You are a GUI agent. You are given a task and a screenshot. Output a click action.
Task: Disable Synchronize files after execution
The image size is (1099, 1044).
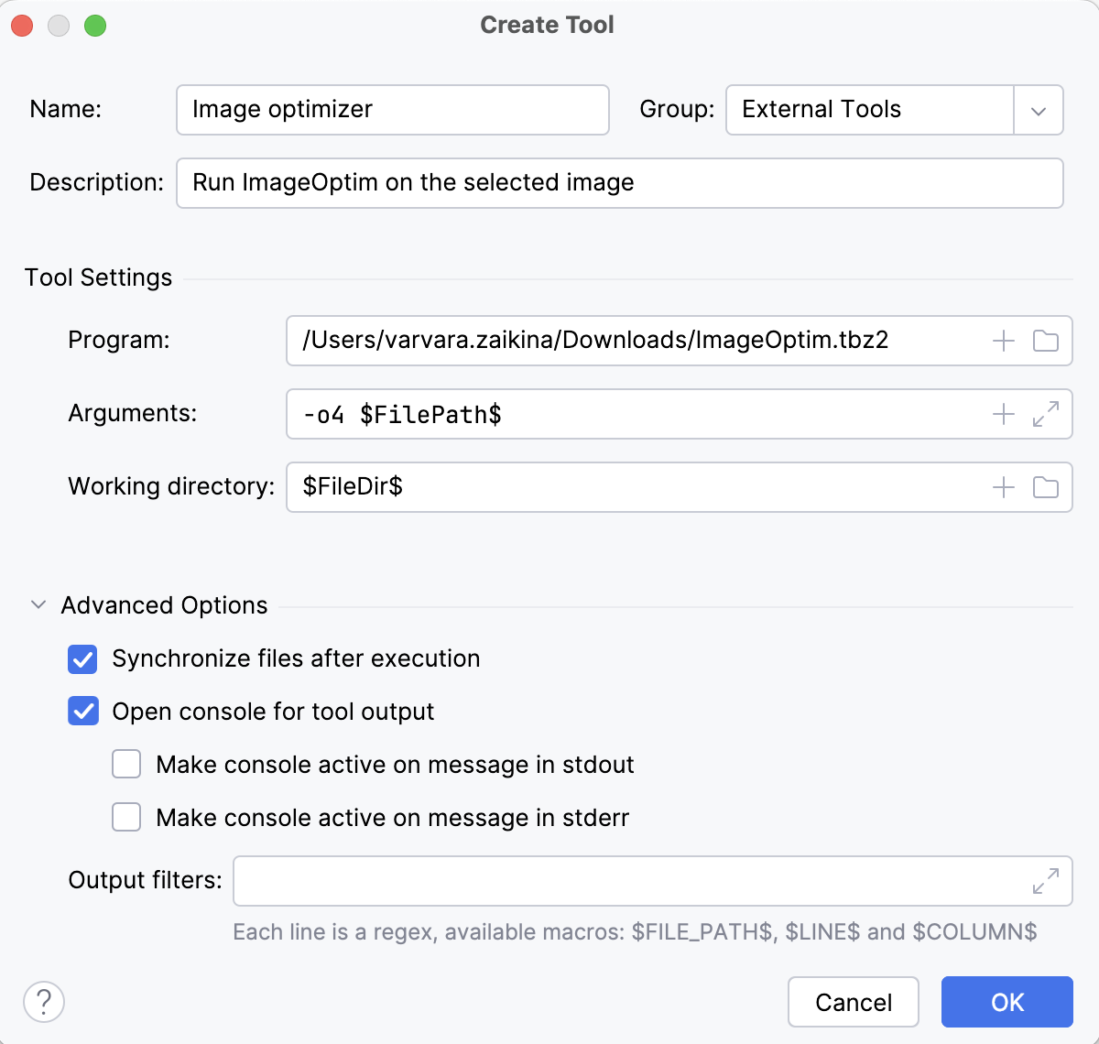82,659
